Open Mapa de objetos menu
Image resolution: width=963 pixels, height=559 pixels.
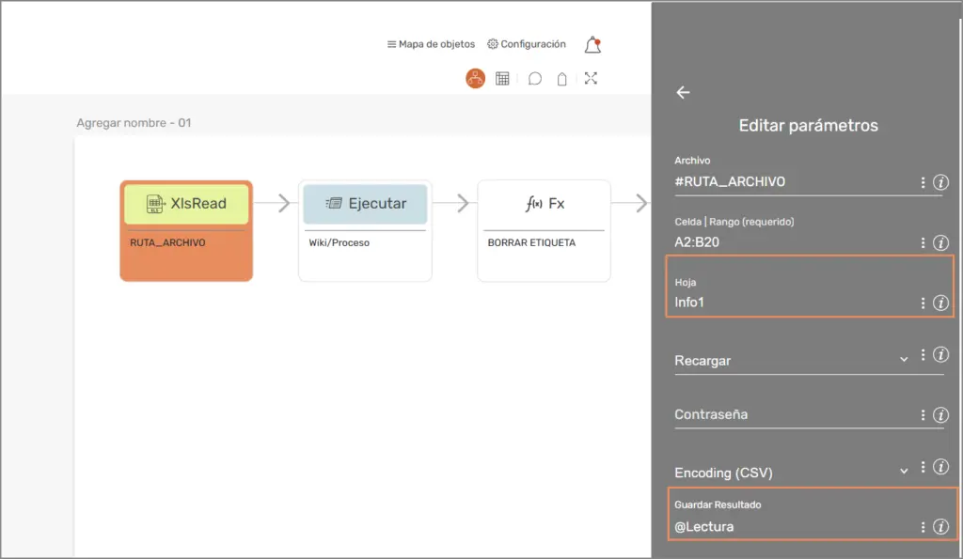pos(431,44)
